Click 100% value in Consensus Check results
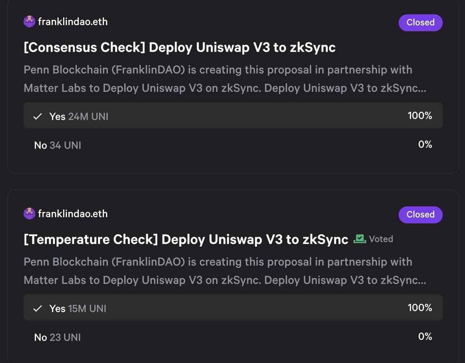Image resolution: width=465 pixels, height=363 pixels. 420,116
